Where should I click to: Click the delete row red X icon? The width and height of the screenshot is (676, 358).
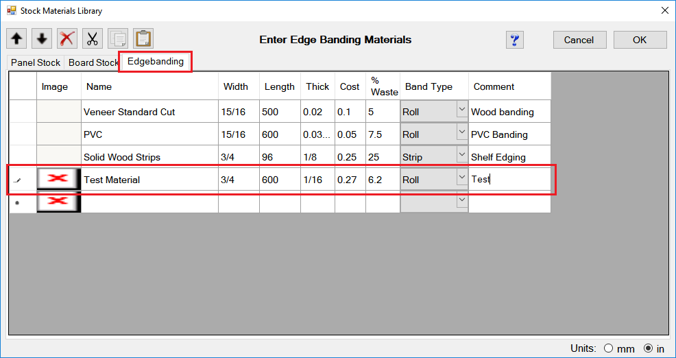[x=67, y=39]
